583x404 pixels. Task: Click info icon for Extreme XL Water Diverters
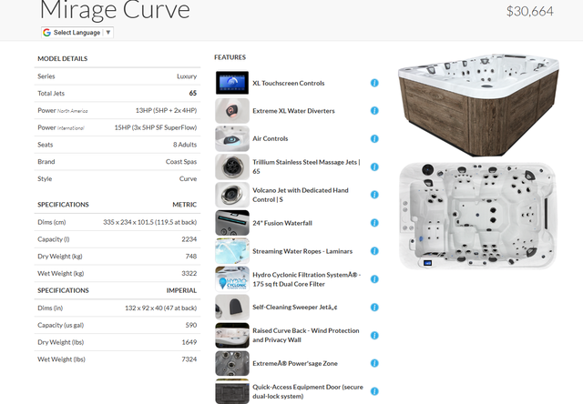pos(374,111)
